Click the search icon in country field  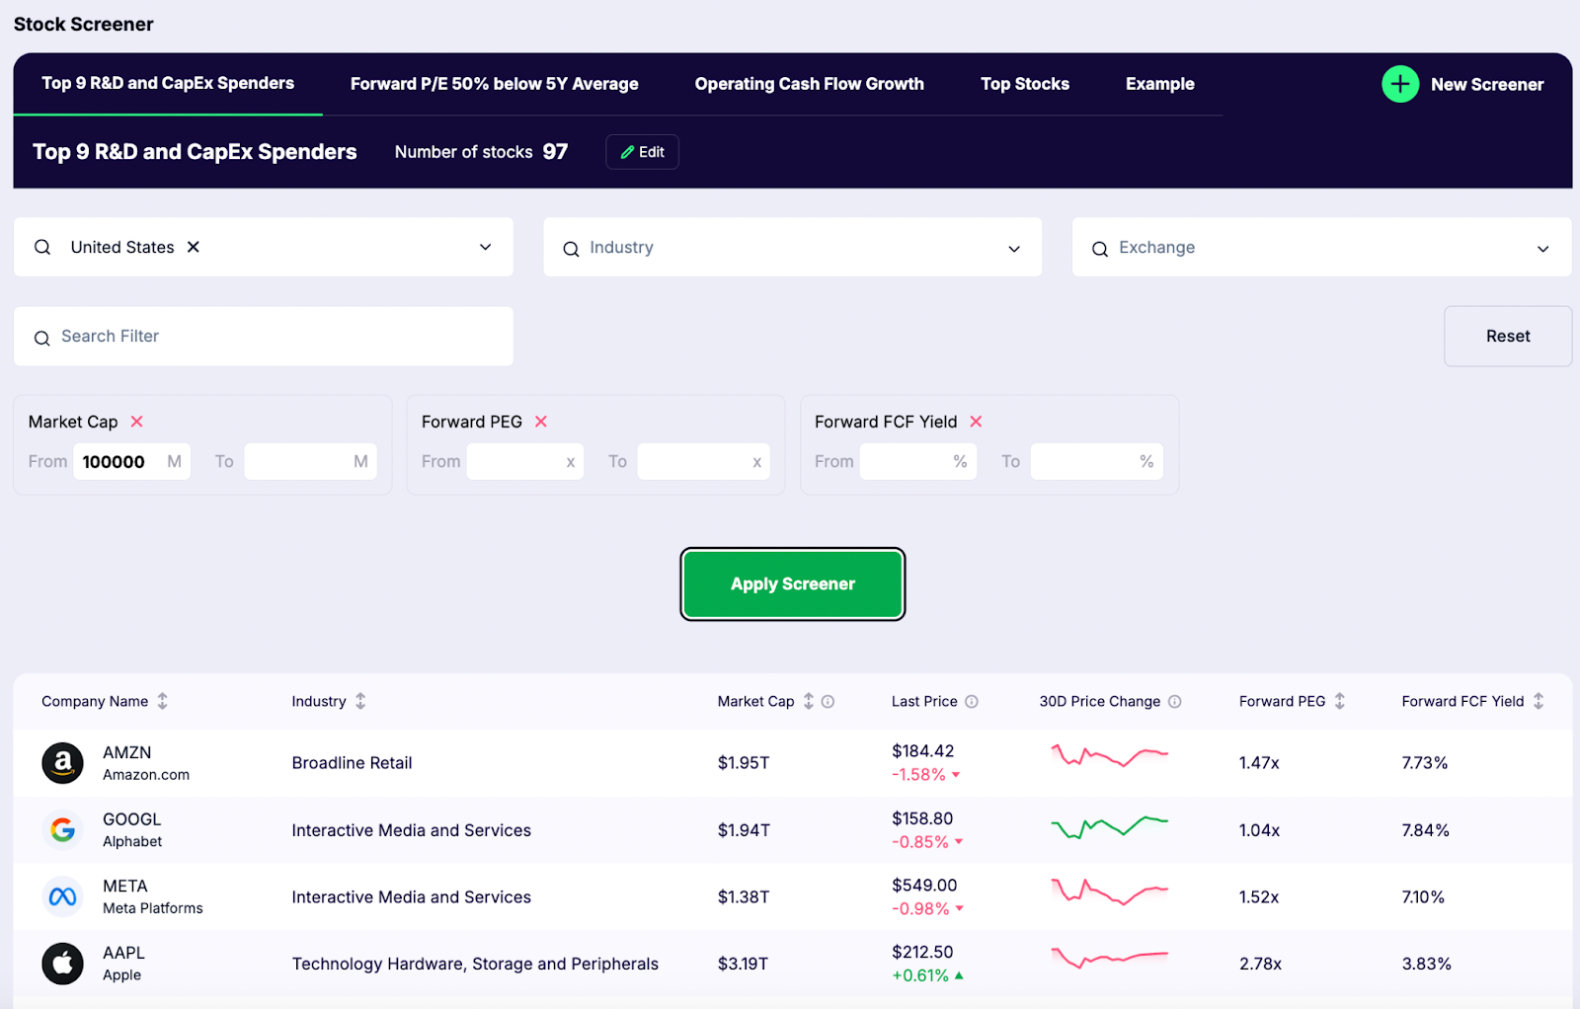coord(42,247)
